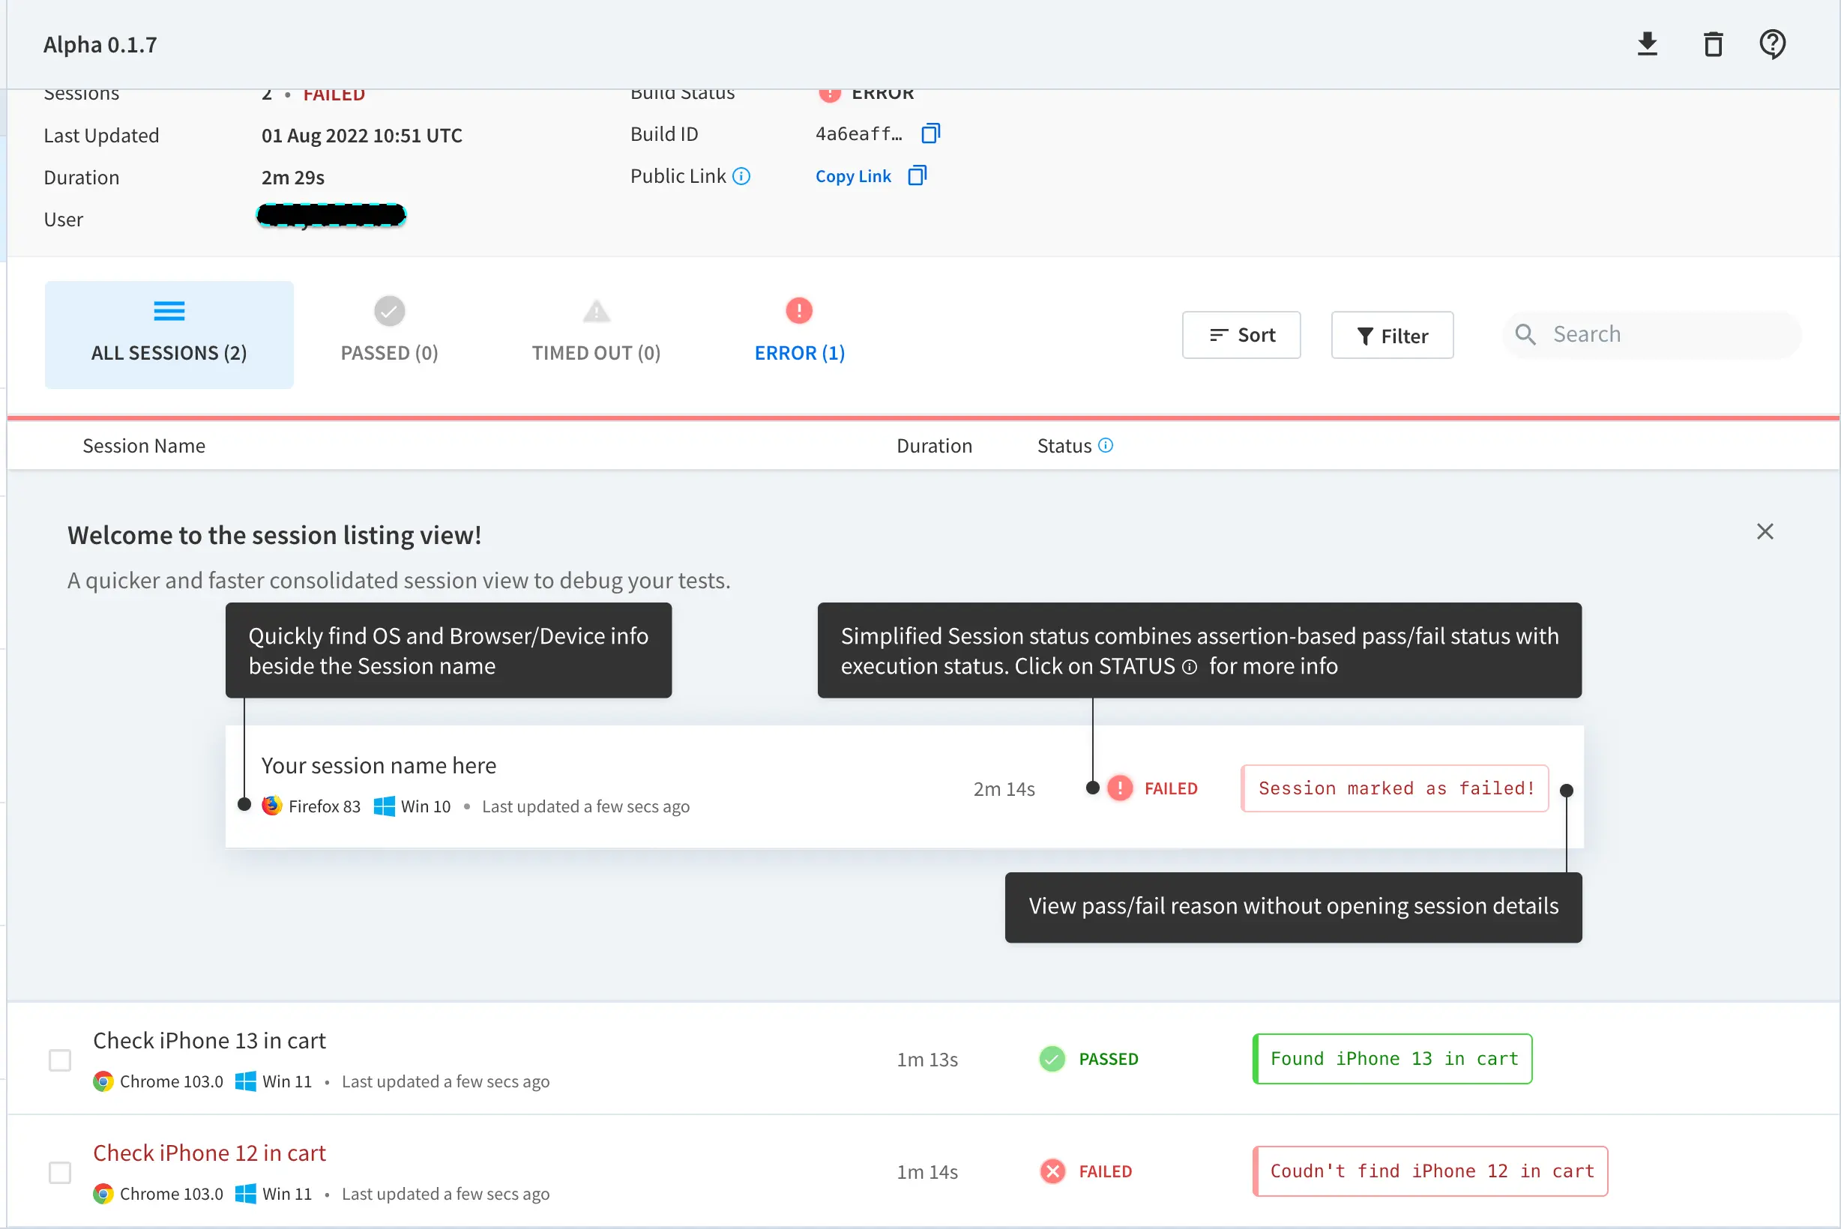Open Check iPhone 12 in cart session
The height and width of the screenshot is (1229, 1841).
tap(209, 1153)
